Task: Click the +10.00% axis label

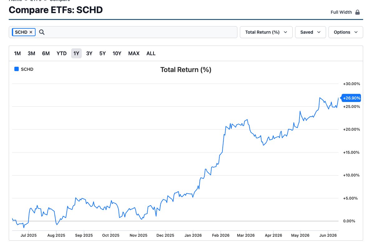Action: [351, 175]
